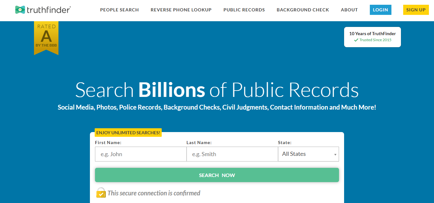
Task: Click the 'Last Name:' field label
Action: [x=199, y=143]
